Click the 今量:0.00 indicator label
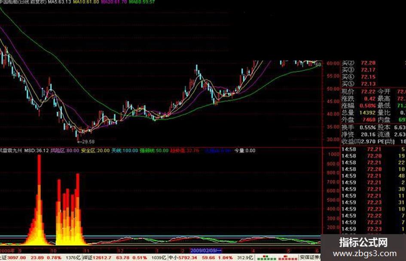This screenshot has width=406, height=261. point(245,150)
